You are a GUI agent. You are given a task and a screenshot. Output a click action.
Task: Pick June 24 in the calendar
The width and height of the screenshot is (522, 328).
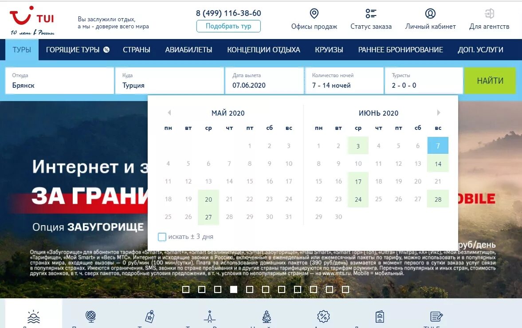click(x=358, y=199)
